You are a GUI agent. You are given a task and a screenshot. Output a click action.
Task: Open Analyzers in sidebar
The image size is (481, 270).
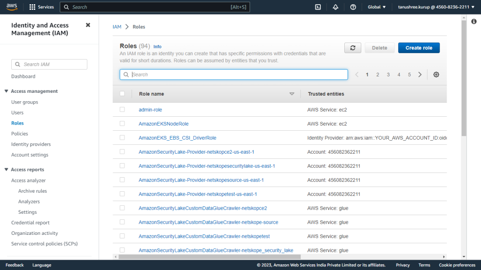[29, 202]
